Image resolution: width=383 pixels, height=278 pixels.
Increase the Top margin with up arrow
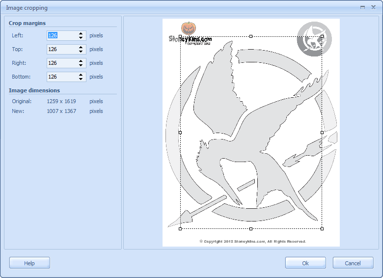click(81, 47)
